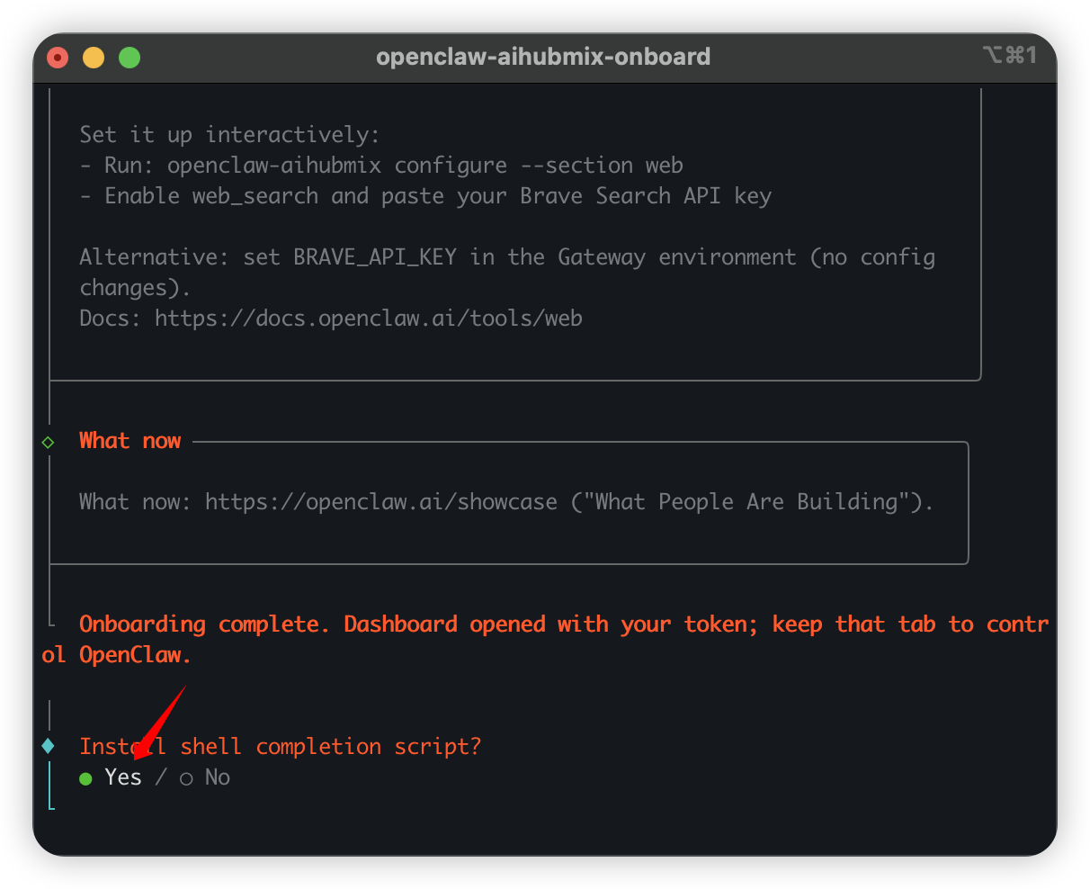
Task: Click the BRAVE_API_KEY text
Action: 375,257
